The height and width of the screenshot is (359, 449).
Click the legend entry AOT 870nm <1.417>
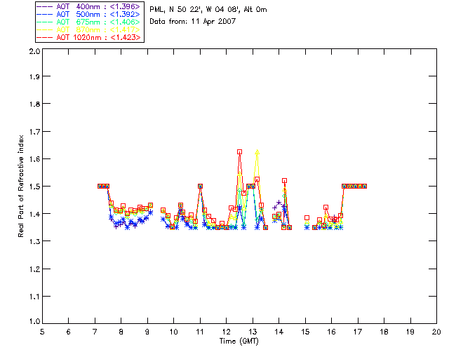click(88, 29)
